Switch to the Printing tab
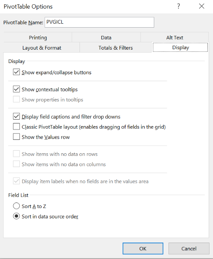213x259 pixels. click(38, 38)
